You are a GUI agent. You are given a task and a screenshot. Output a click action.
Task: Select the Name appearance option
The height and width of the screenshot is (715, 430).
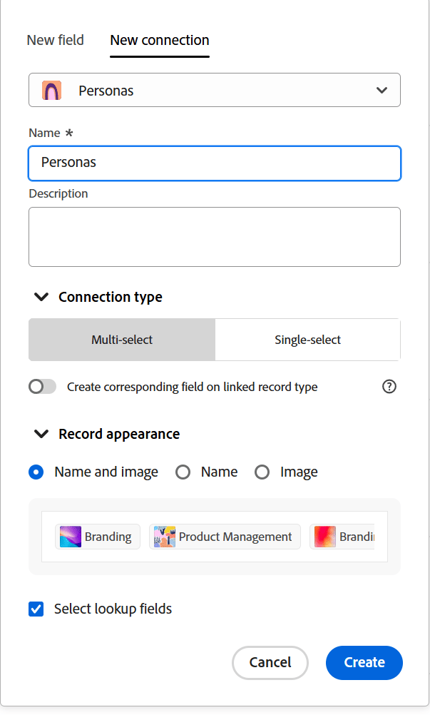click(x=183, y=472)
